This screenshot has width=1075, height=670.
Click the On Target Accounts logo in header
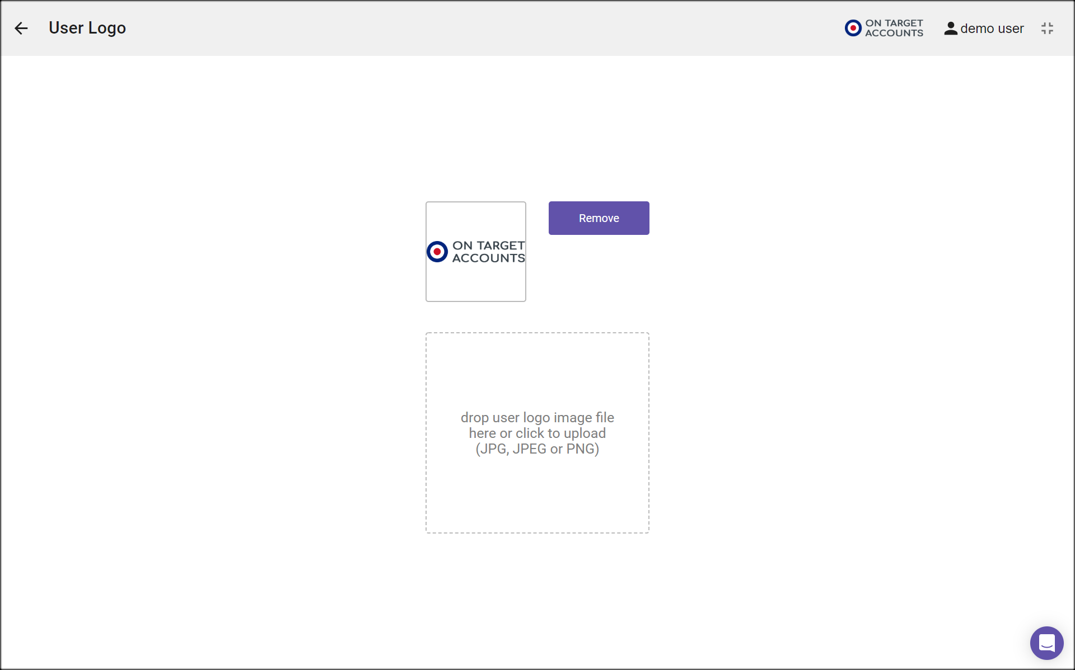point(884,28)
